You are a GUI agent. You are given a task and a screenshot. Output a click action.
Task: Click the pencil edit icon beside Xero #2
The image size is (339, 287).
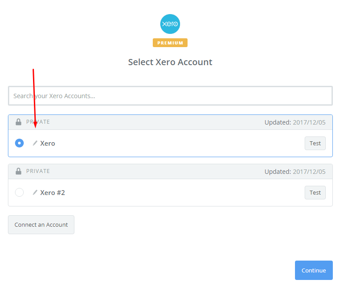[35, 192]
